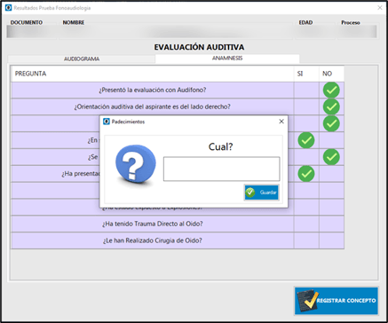Click the Proceso field

(x=357, y=32)
